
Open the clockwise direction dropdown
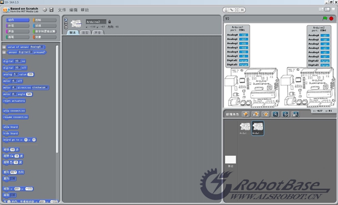(x=40, y=87)
